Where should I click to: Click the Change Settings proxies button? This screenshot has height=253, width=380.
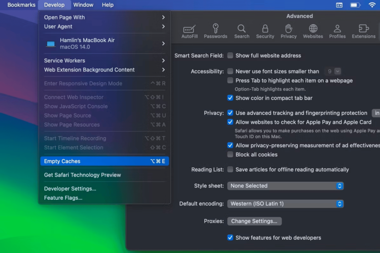(x=254, y=221)
